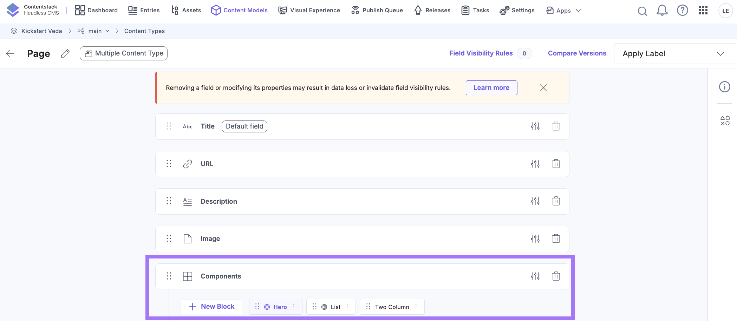
Task: Open notifications bell
Action: 662,11
